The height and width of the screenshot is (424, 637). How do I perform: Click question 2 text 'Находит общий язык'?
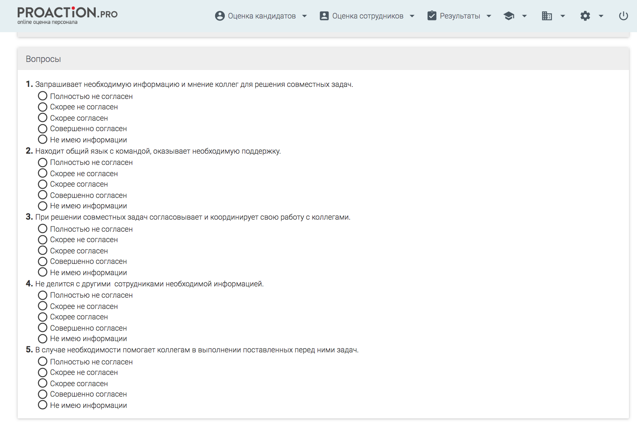[x=158, y=151]
